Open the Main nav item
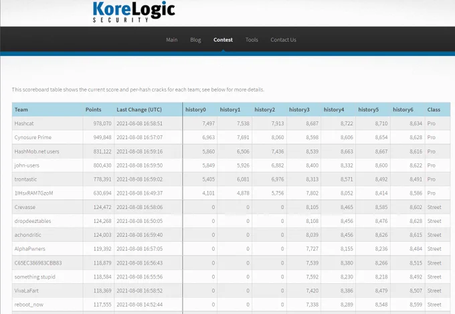Screen dimensions: 455x314 172,40
